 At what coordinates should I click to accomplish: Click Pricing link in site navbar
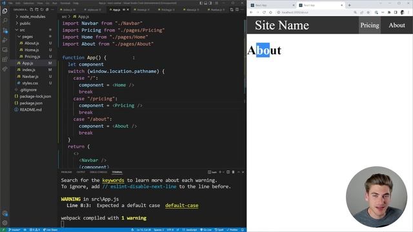(x=370, y=25)
